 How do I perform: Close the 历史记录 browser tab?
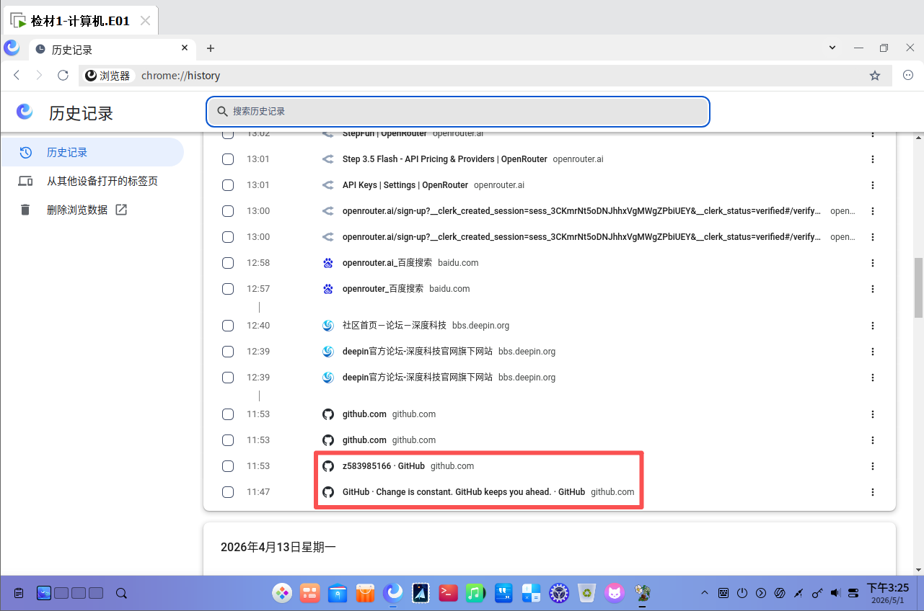(x=185, y=48)
